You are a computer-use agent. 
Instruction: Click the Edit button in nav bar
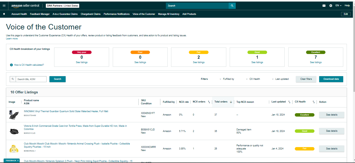pos(346,14)
